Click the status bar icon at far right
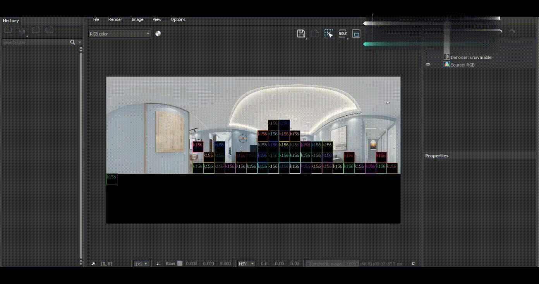 413,263
